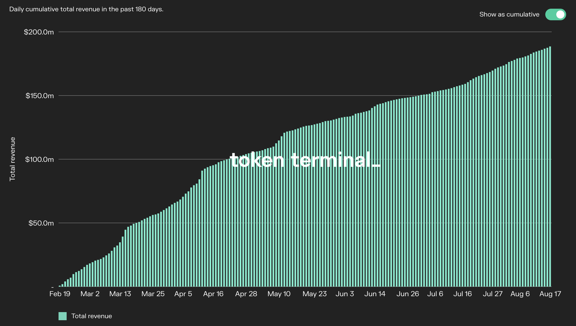Click the Jul 16 x-axis date label

463,294
